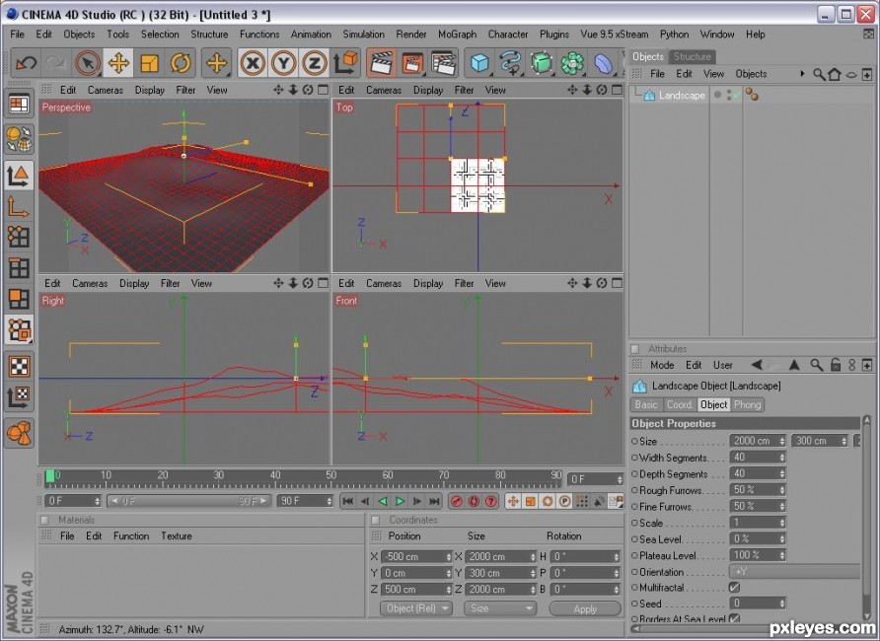Click the spline tools icon in the toolbar
This screenshot has width=880, height=641.
point(511,63)
